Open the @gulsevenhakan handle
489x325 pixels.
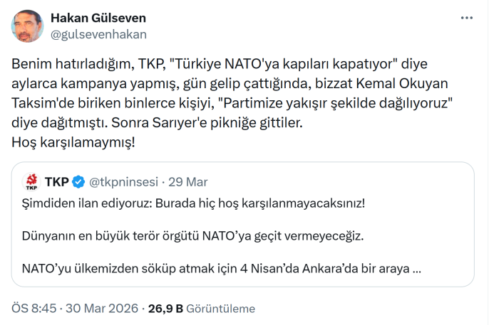coord(98,35)
